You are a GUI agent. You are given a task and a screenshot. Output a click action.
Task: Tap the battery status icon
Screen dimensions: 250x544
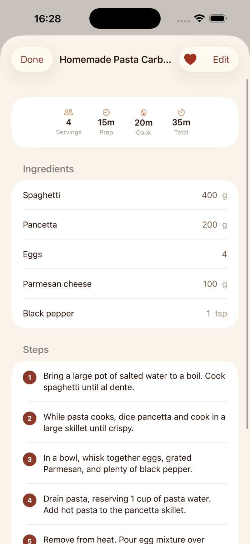click(218, 18)
